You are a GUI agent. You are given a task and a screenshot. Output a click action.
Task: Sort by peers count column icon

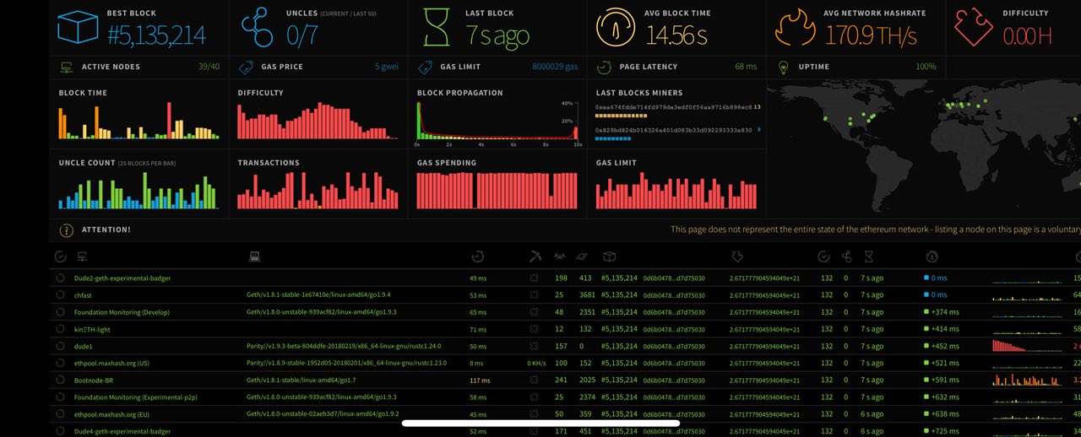coord(559,256)
